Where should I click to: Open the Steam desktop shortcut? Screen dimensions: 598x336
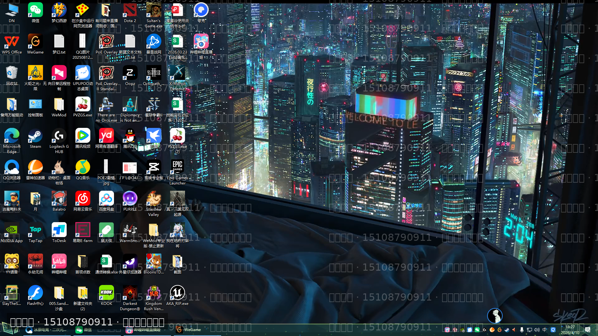[x=35, y=136]
